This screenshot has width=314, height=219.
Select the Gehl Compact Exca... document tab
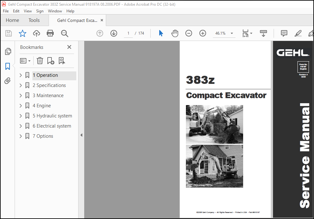pos(77,20)
